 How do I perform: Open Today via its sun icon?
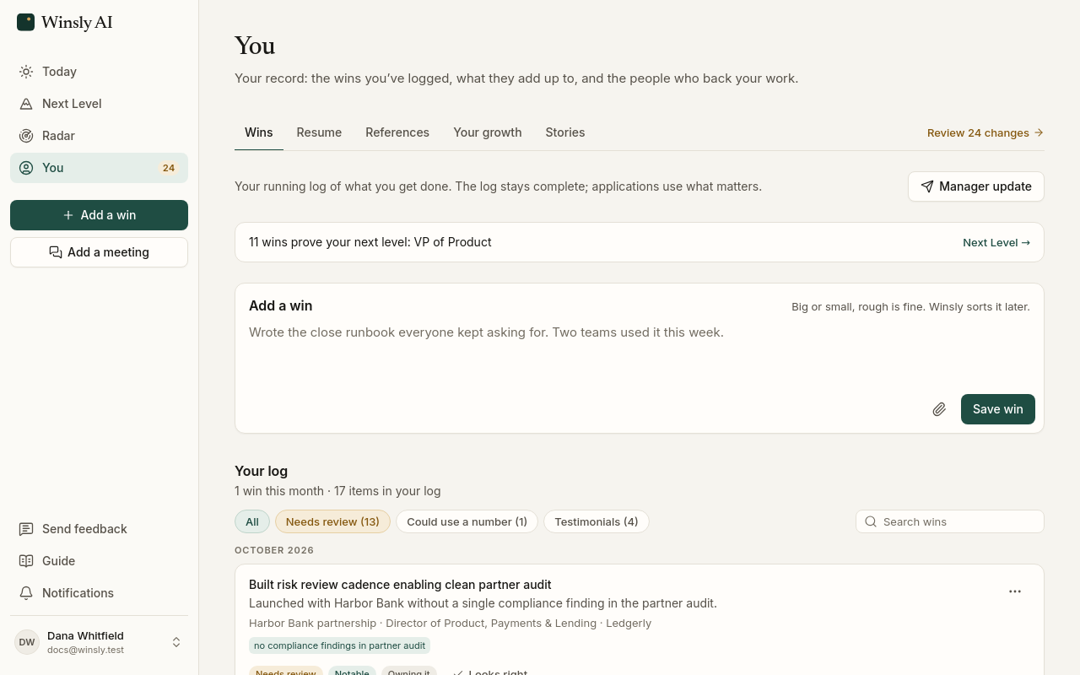pos(26,72)
